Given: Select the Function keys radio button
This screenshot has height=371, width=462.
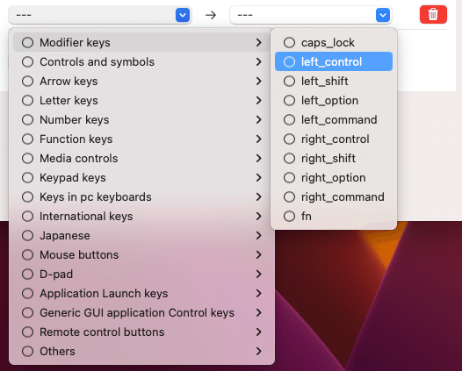Looking at the screenshot, I should 28,139.
